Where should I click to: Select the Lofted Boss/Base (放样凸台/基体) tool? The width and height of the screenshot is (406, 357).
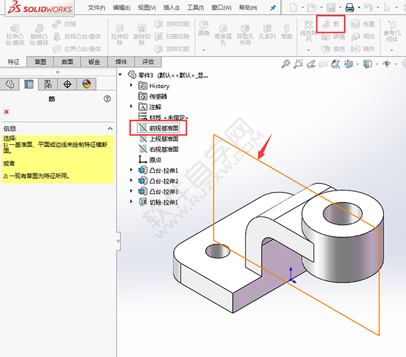coord(77,37)
